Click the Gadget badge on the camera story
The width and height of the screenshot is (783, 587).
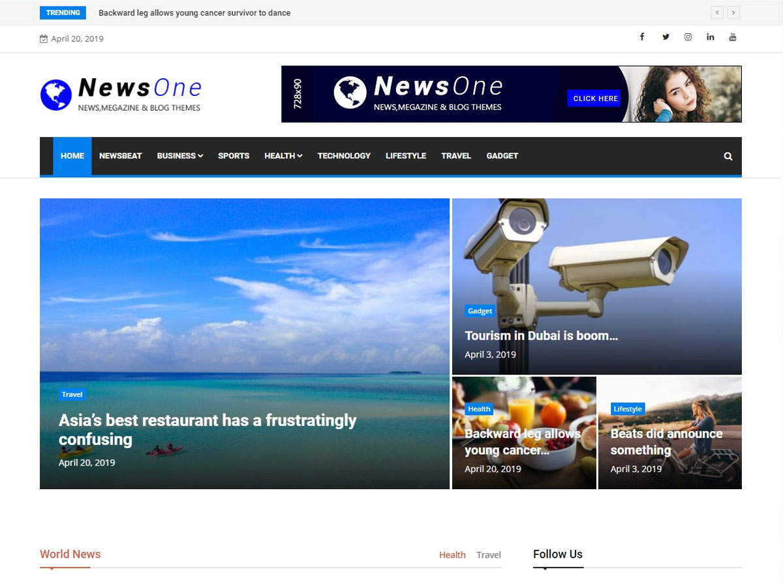click(480, 310)
